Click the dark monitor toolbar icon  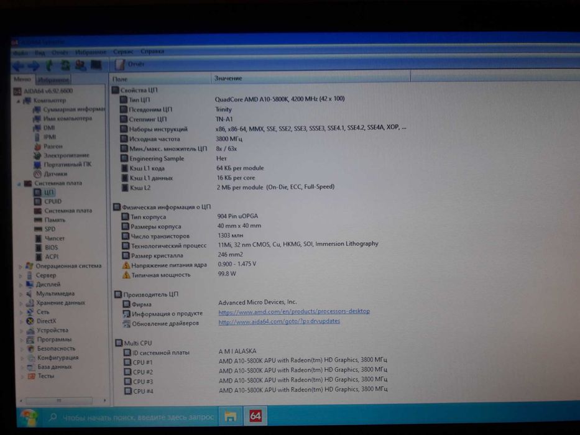[x=96, y=65]
